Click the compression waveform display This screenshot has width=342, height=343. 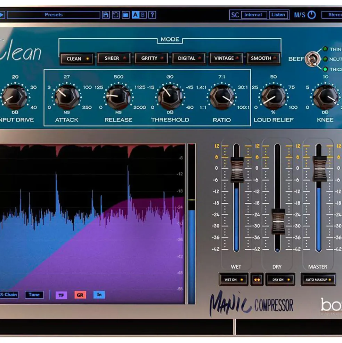click(x=92, y=224)
